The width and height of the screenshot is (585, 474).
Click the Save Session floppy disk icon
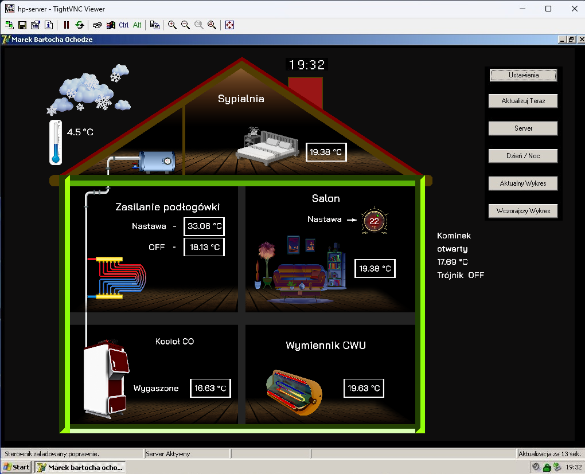[x=22, y=25]
